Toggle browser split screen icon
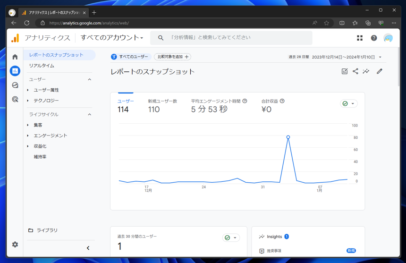406x263 pixels. [x=342, y=23]
